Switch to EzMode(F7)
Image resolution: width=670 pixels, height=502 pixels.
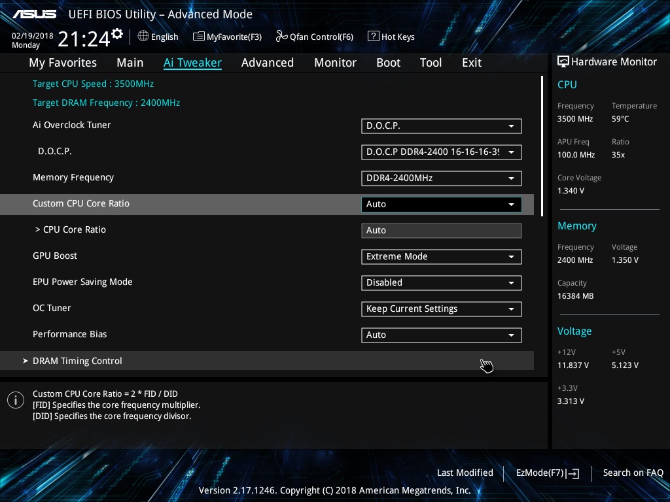click(x=548, y=473)
